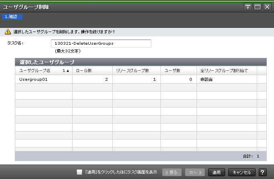Click the タスク名 input field

pyautogui.click(x=101, y=44)
